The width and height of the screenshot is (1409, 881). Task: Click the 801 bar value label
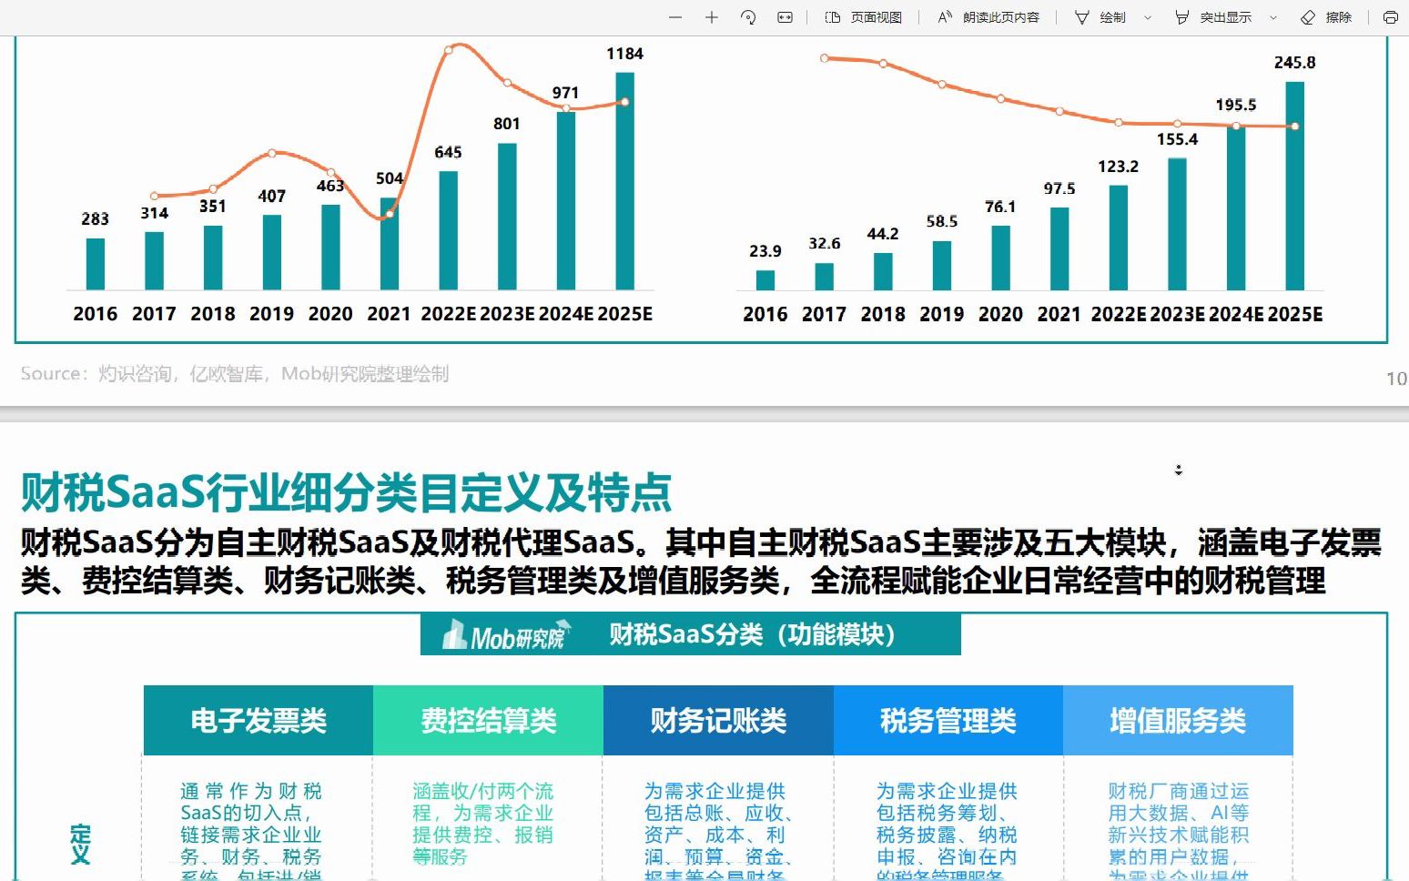tap(507, 124)
